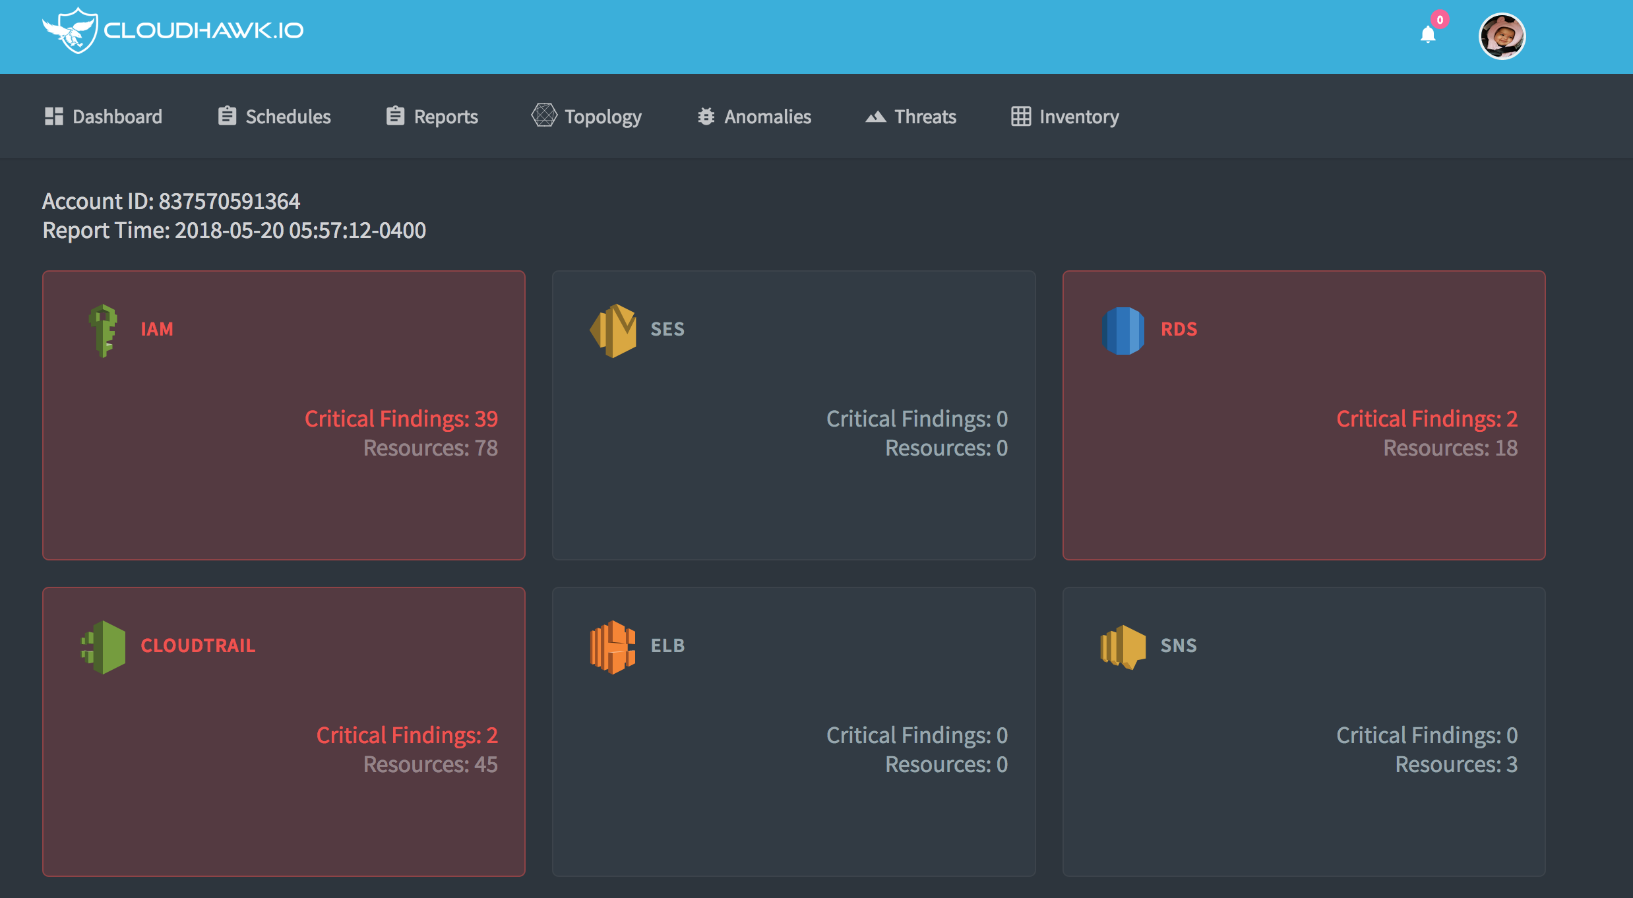Screen dimensions: 1633x898
Task: Click the ELB load balancer icon
Action: tap(612, 646)
